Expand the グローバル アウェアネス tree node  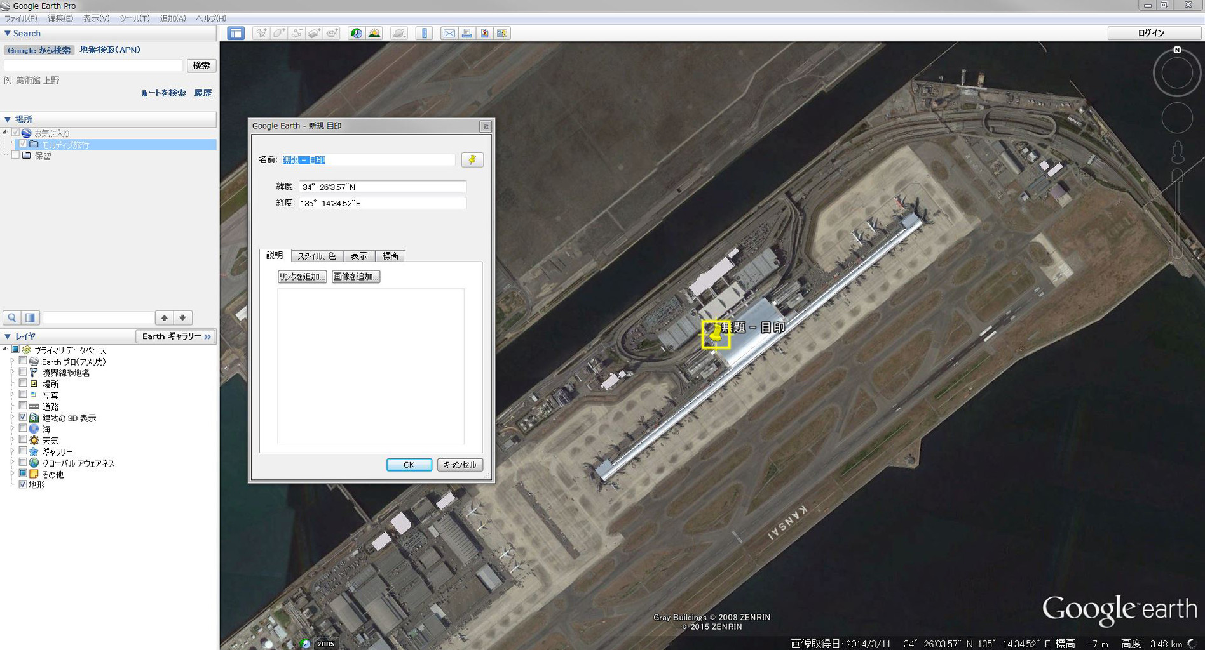pyautogui.click(x=12, y=463)
